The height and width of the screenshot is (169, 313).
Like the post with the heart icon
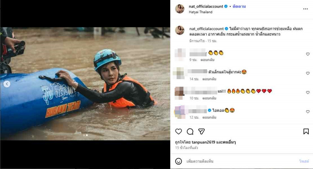[178, 131]
